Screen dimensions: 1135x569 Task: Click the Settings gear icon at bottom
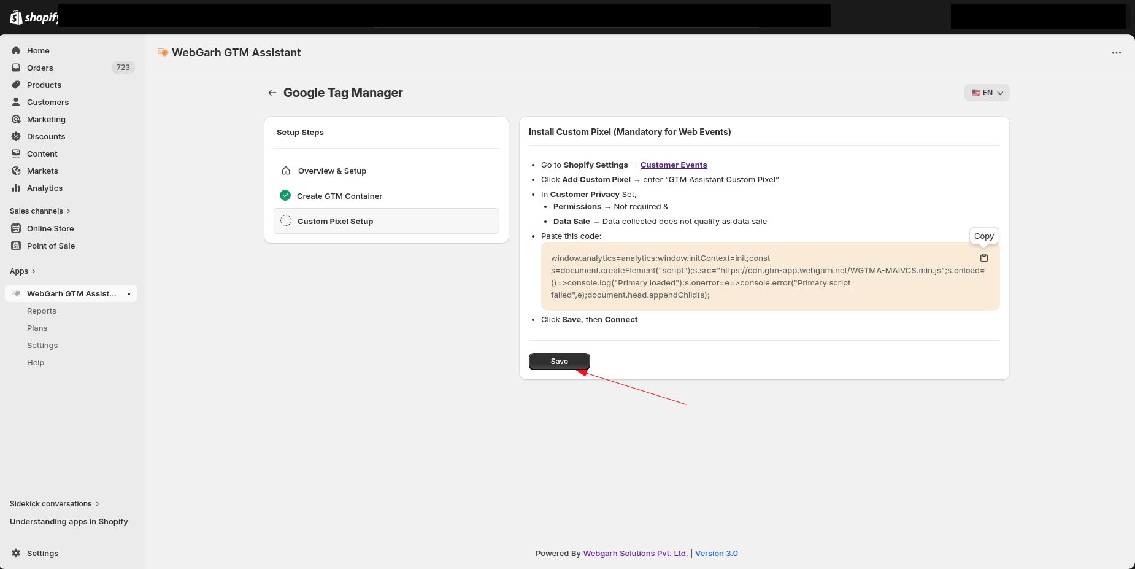pos(16,553)
